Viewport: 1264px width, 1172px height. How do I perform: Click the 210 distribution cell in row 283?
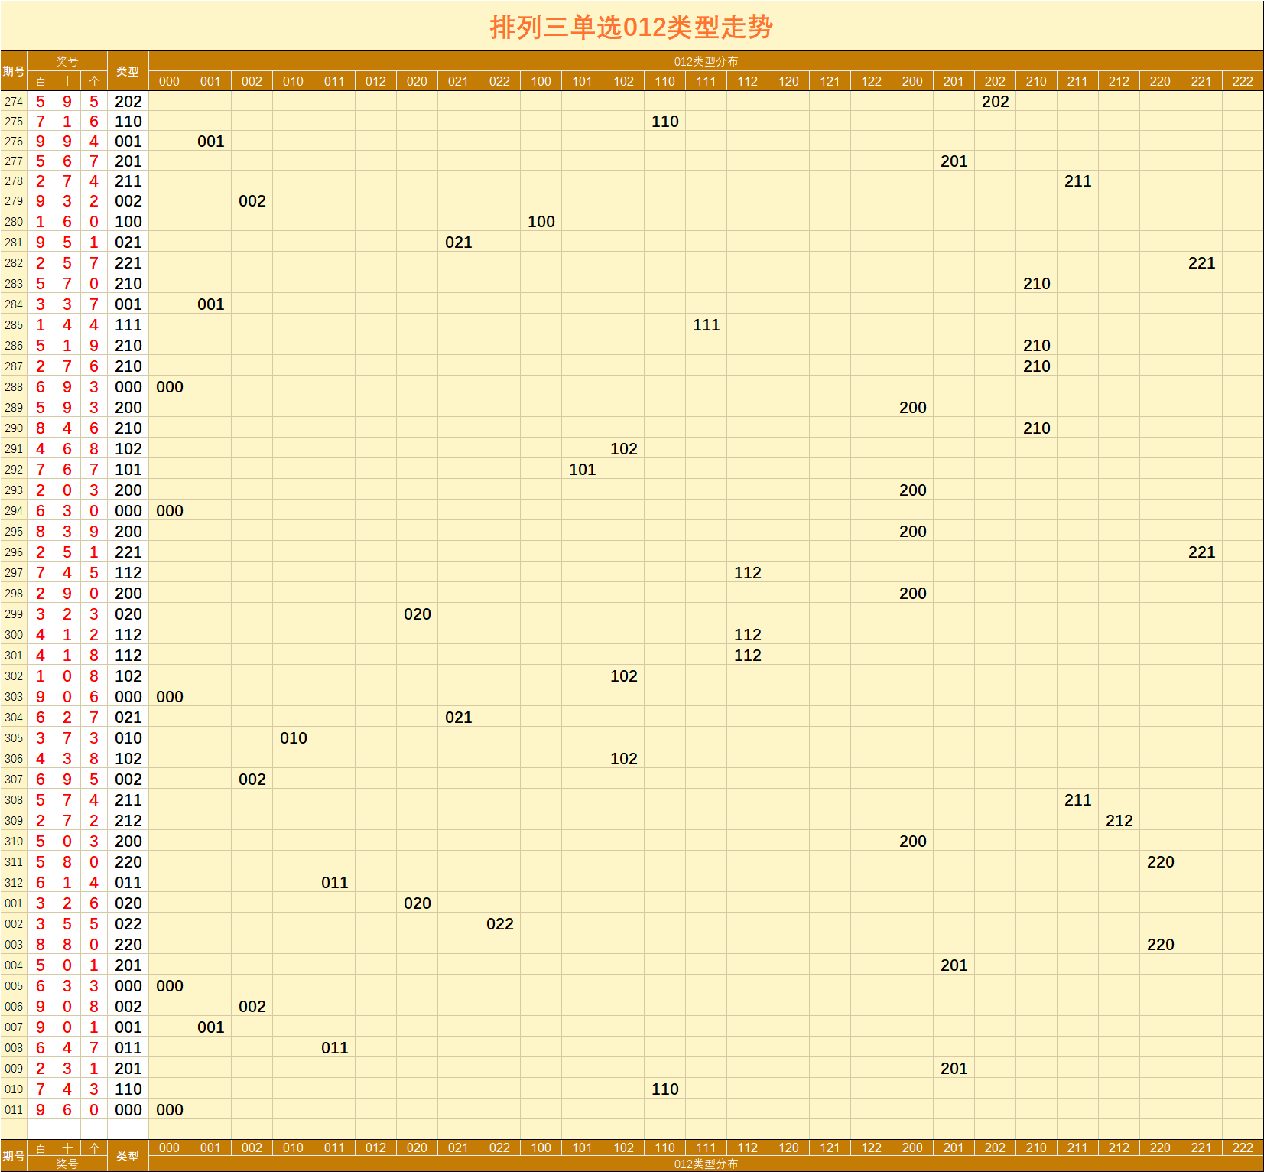(1036, 283)
